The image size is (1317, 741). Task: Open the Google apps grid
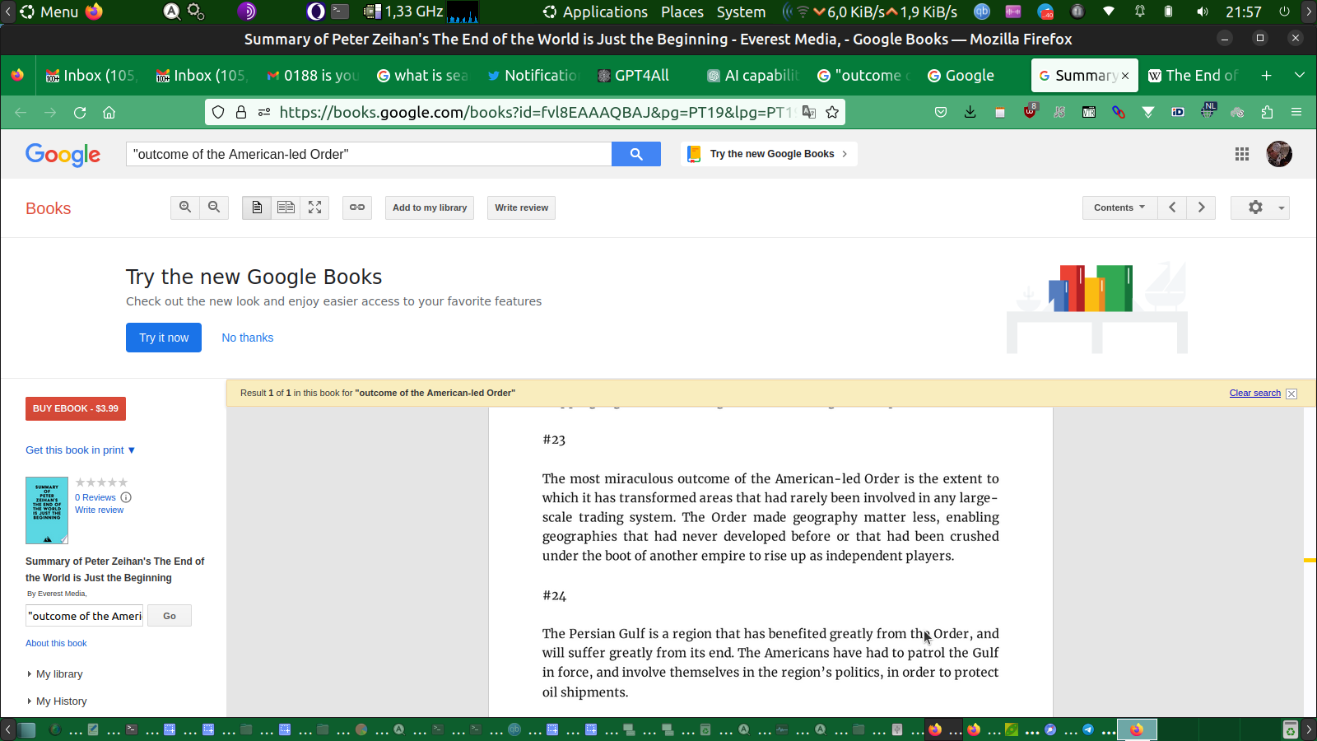point(1242,154)
